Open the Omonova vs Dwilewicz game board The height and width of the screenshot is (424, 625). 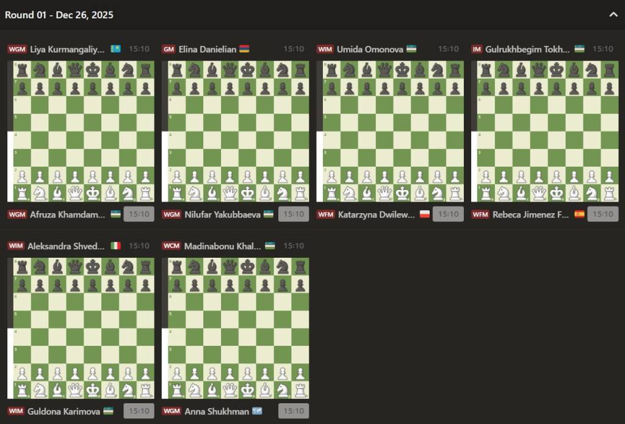point(391,131)
